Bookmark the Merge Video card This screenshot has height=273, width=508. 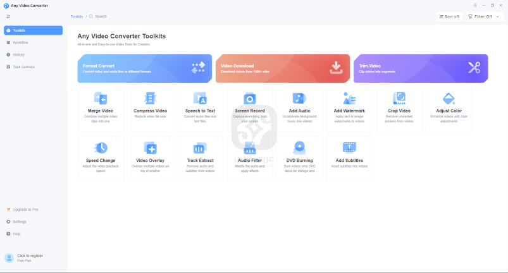[118, 88]
